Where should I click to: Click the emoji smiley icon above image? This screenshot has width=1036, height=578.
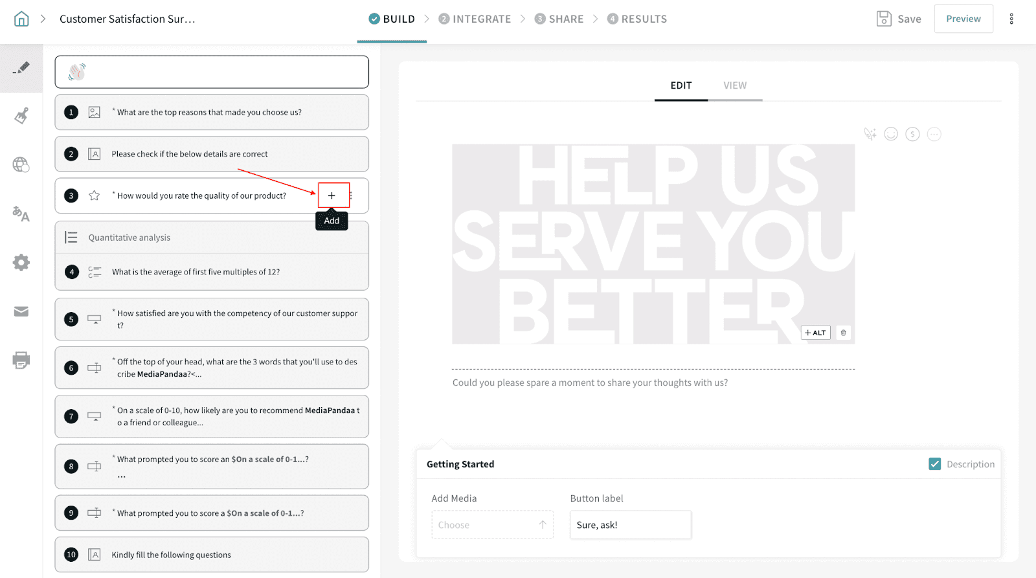point(891,134)
